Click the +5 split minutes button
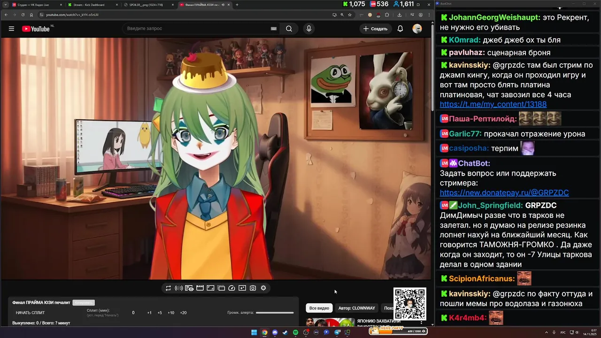Viewport: 601px width, 338px height. tap(160, 313)
